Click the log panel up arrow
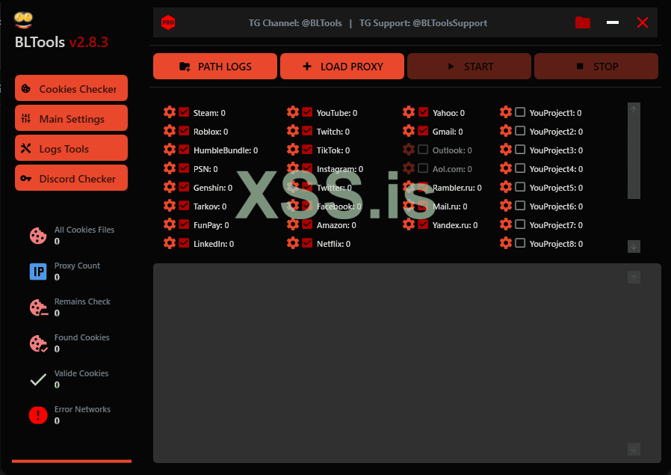671x475 pixels. pyautogui.click(x=634, y=278)
